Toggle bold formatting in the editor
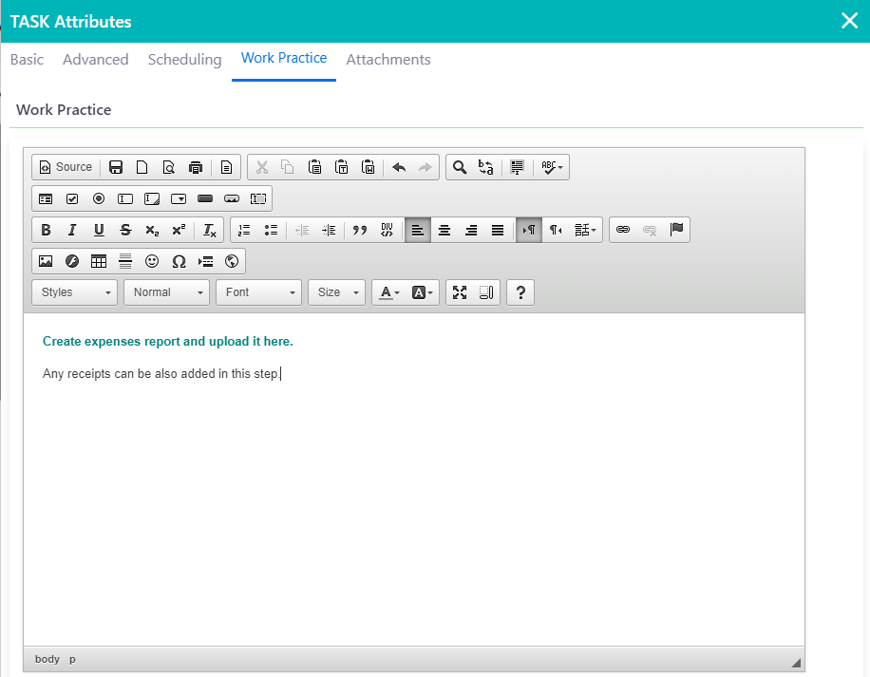This screenshot has height=677, width=870. (45, 229)
